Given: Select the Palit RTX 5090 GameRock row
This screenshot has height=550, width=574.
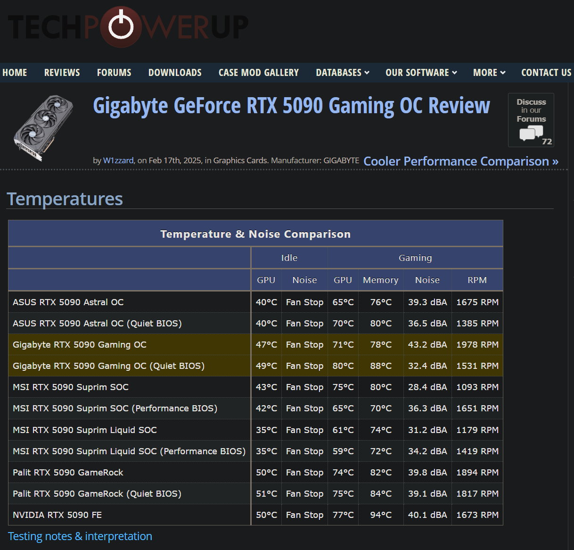Looking at the screenshot, I should click(255, 472).
